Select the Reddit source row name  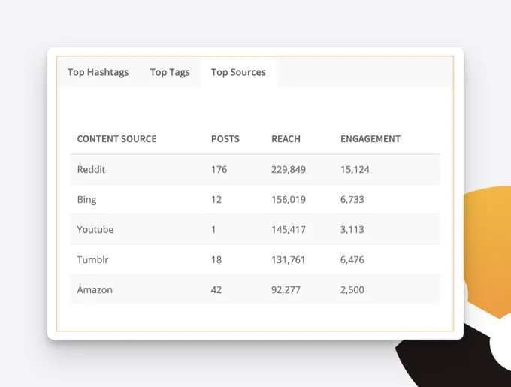91,169
